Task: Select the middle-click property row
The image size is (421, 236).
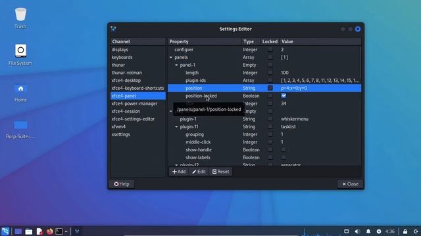Action: (x=264, y=142)
